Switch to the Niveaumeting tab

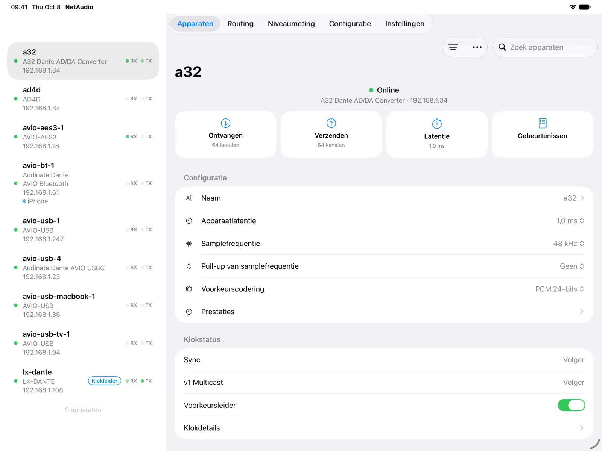tap(291, 24)
